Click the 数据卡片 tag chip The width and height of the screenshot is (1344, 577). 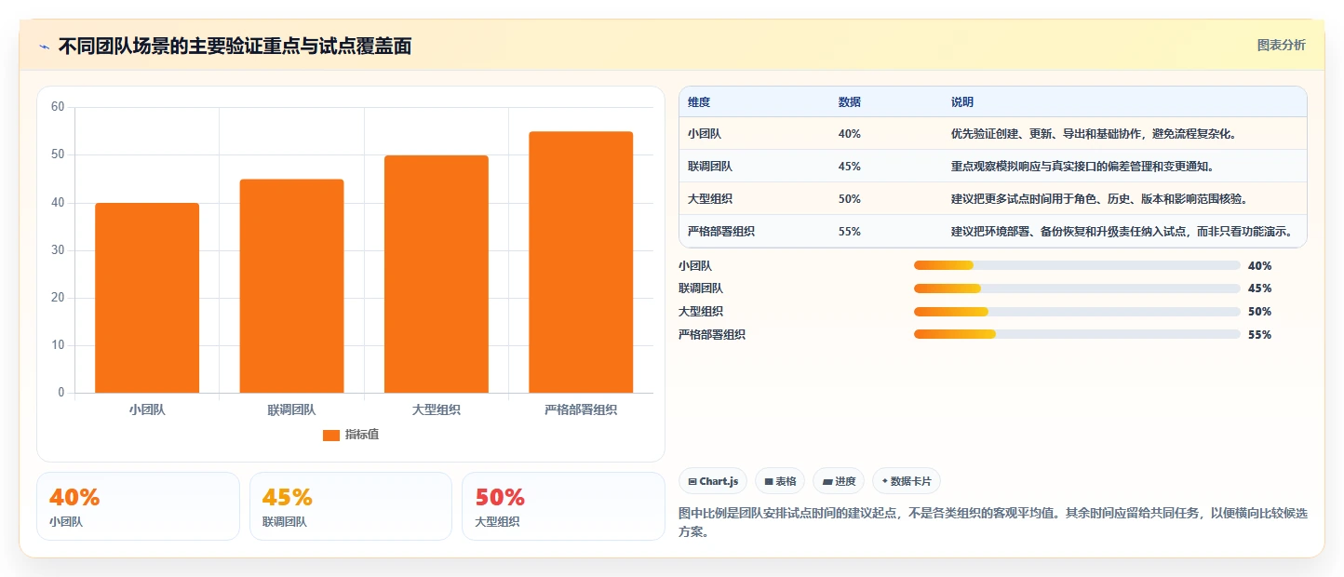click(x=907, y=481)
